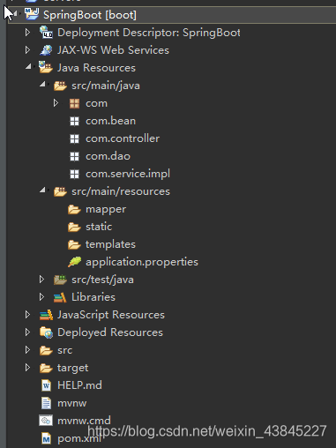Click the src folder icon
The width and height of the screenshot is (336, 448).
(46, 350)
